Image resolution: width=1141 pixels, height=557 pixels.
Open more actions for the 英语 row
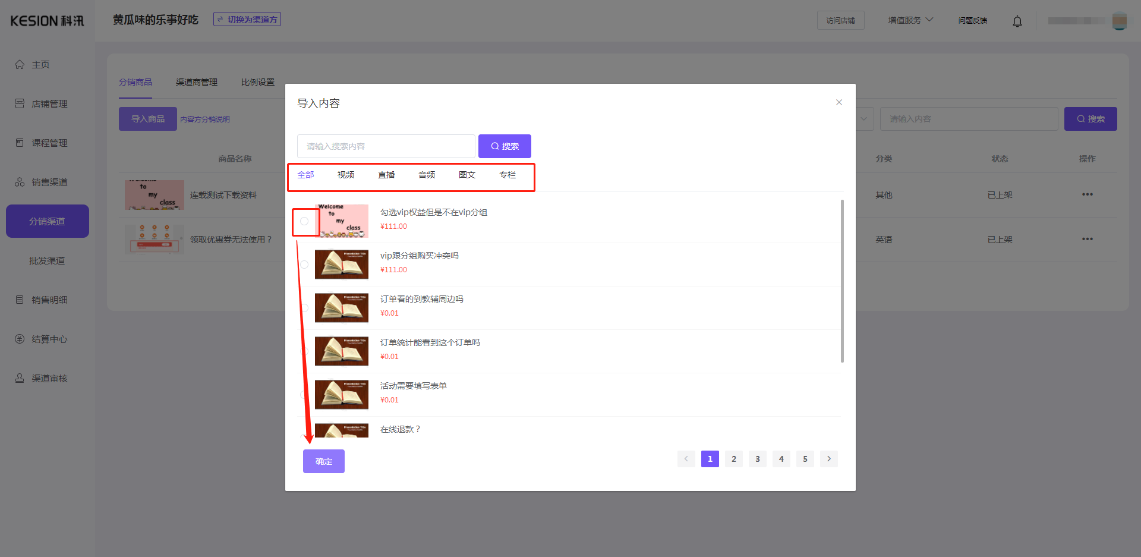(1088, 239)
